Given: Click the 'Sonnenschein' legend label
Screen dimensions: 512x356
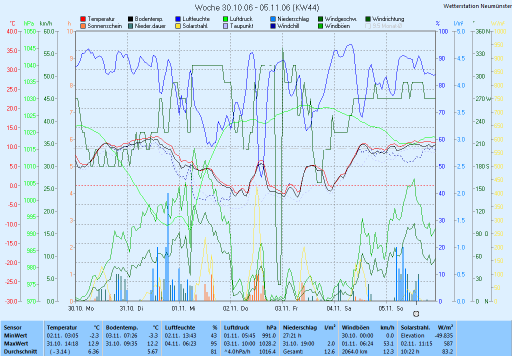Looking at the screenshot, I should 104,26.
